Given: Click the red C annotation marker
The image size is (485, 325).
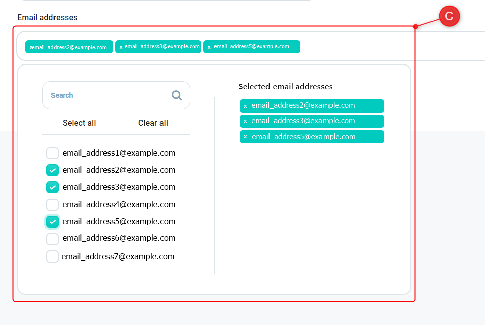Looking at the screenshot, I should 449,17.
